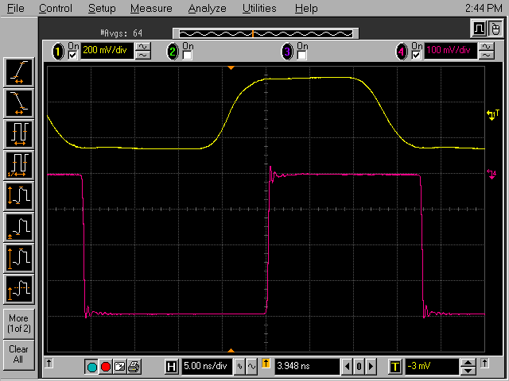Image resolution: width=509 pixels, height=381 pixels.
Task: Click the 2:44 PM clock
Action: tap(484, 8)
